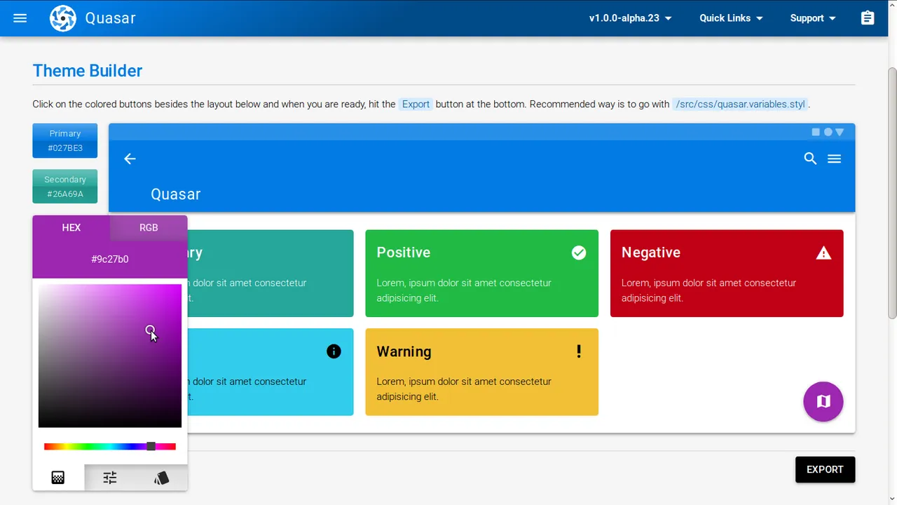Click the #9c27b0 hex value field

(110, 259)
